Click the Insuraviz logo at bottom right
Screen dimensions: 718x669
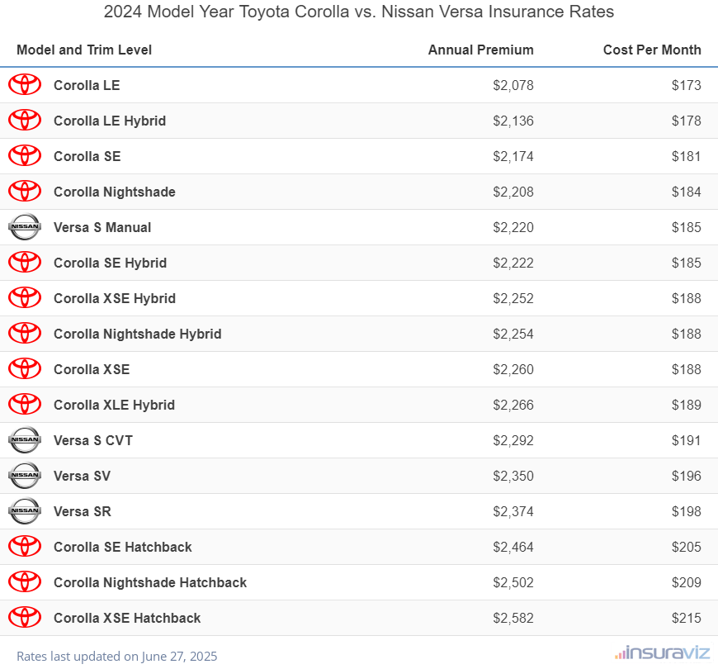(662, 652)
